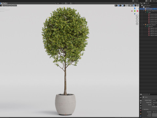
Task: Toggle viewport overlays display
Action: (x=123, y=6)
